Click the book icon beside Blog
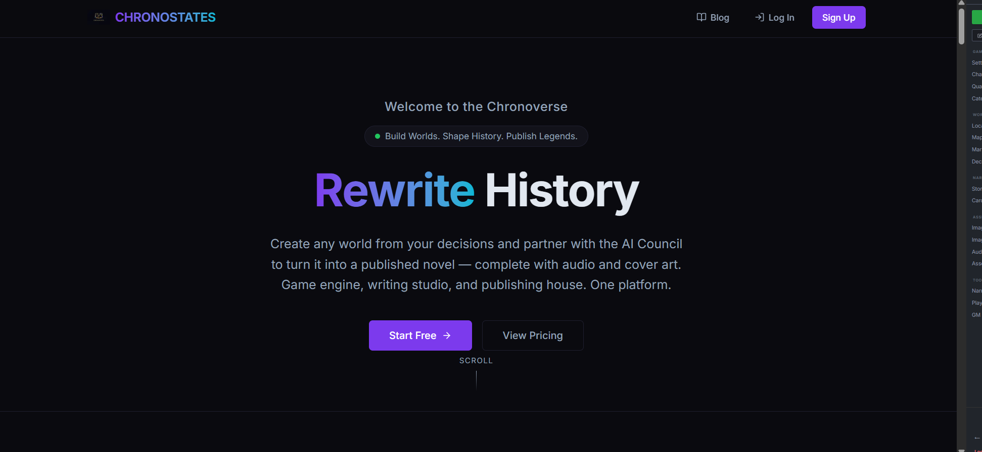 pos(701,17)
